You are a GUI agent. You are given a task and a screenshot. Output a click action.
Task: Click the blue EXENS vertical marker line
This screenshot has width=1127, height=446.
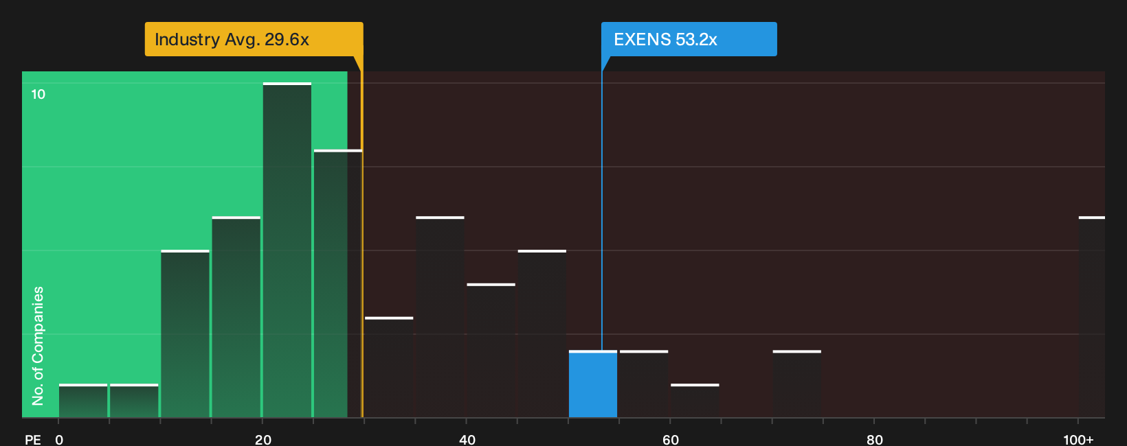602,210
